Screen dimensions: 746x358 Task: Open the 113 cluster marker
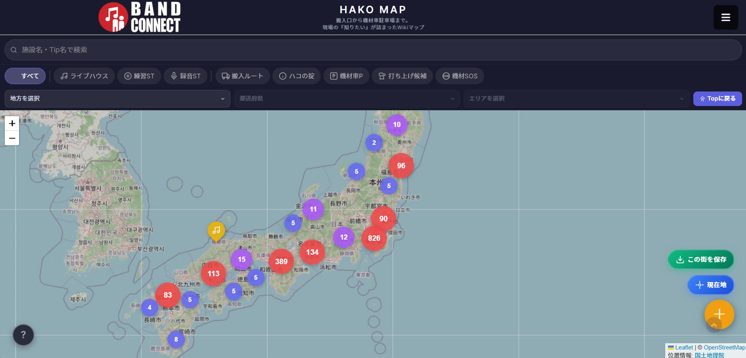(213, 274)
